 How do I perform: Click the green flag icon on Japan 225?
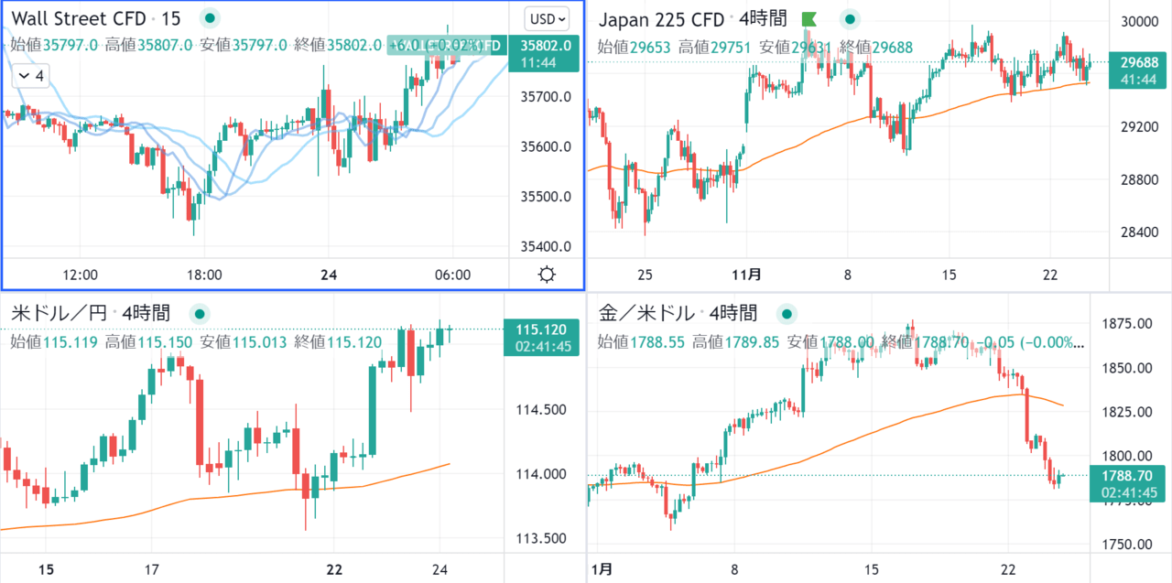pos(809,18)
